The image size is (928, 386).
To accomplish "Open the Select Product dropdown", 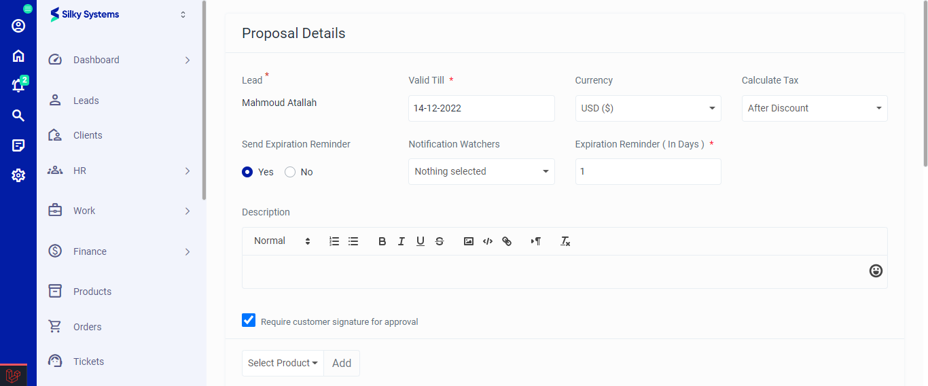I will pyautogui.click(x=283, y=363).
